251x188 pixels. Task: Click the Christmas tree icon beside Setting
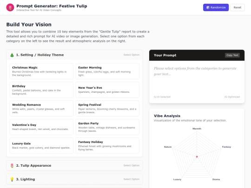click(x=12, y=55)
